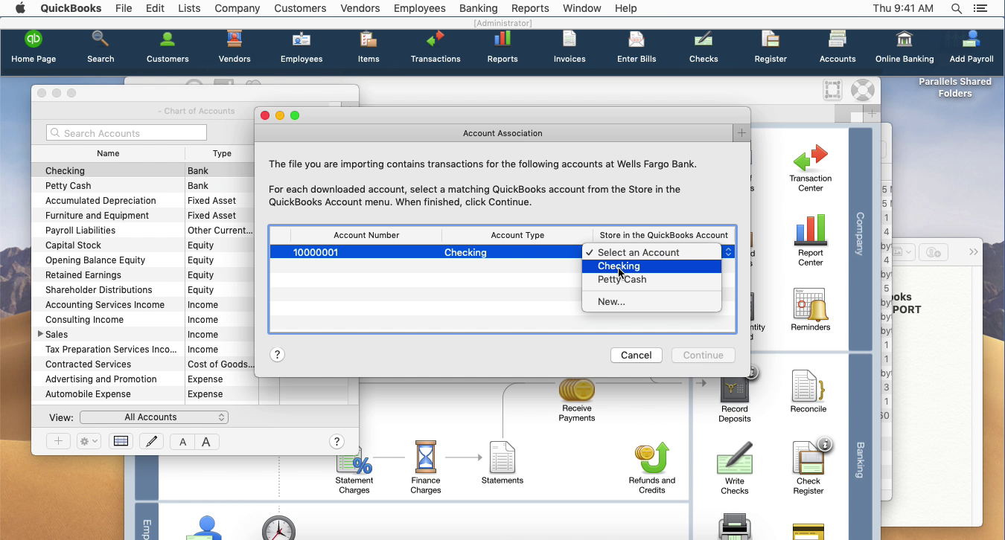Click the help button in Chart of Accounts
1005x540 pixels.
tap(336, 442)
